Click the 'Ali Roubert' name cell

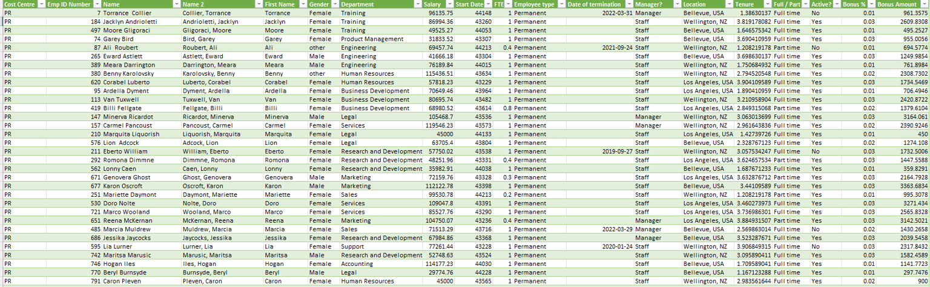point(141,47)
